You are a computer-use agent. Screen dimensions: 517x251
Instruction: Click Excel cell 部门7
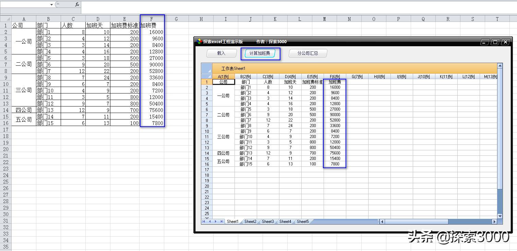pos(48,71)
